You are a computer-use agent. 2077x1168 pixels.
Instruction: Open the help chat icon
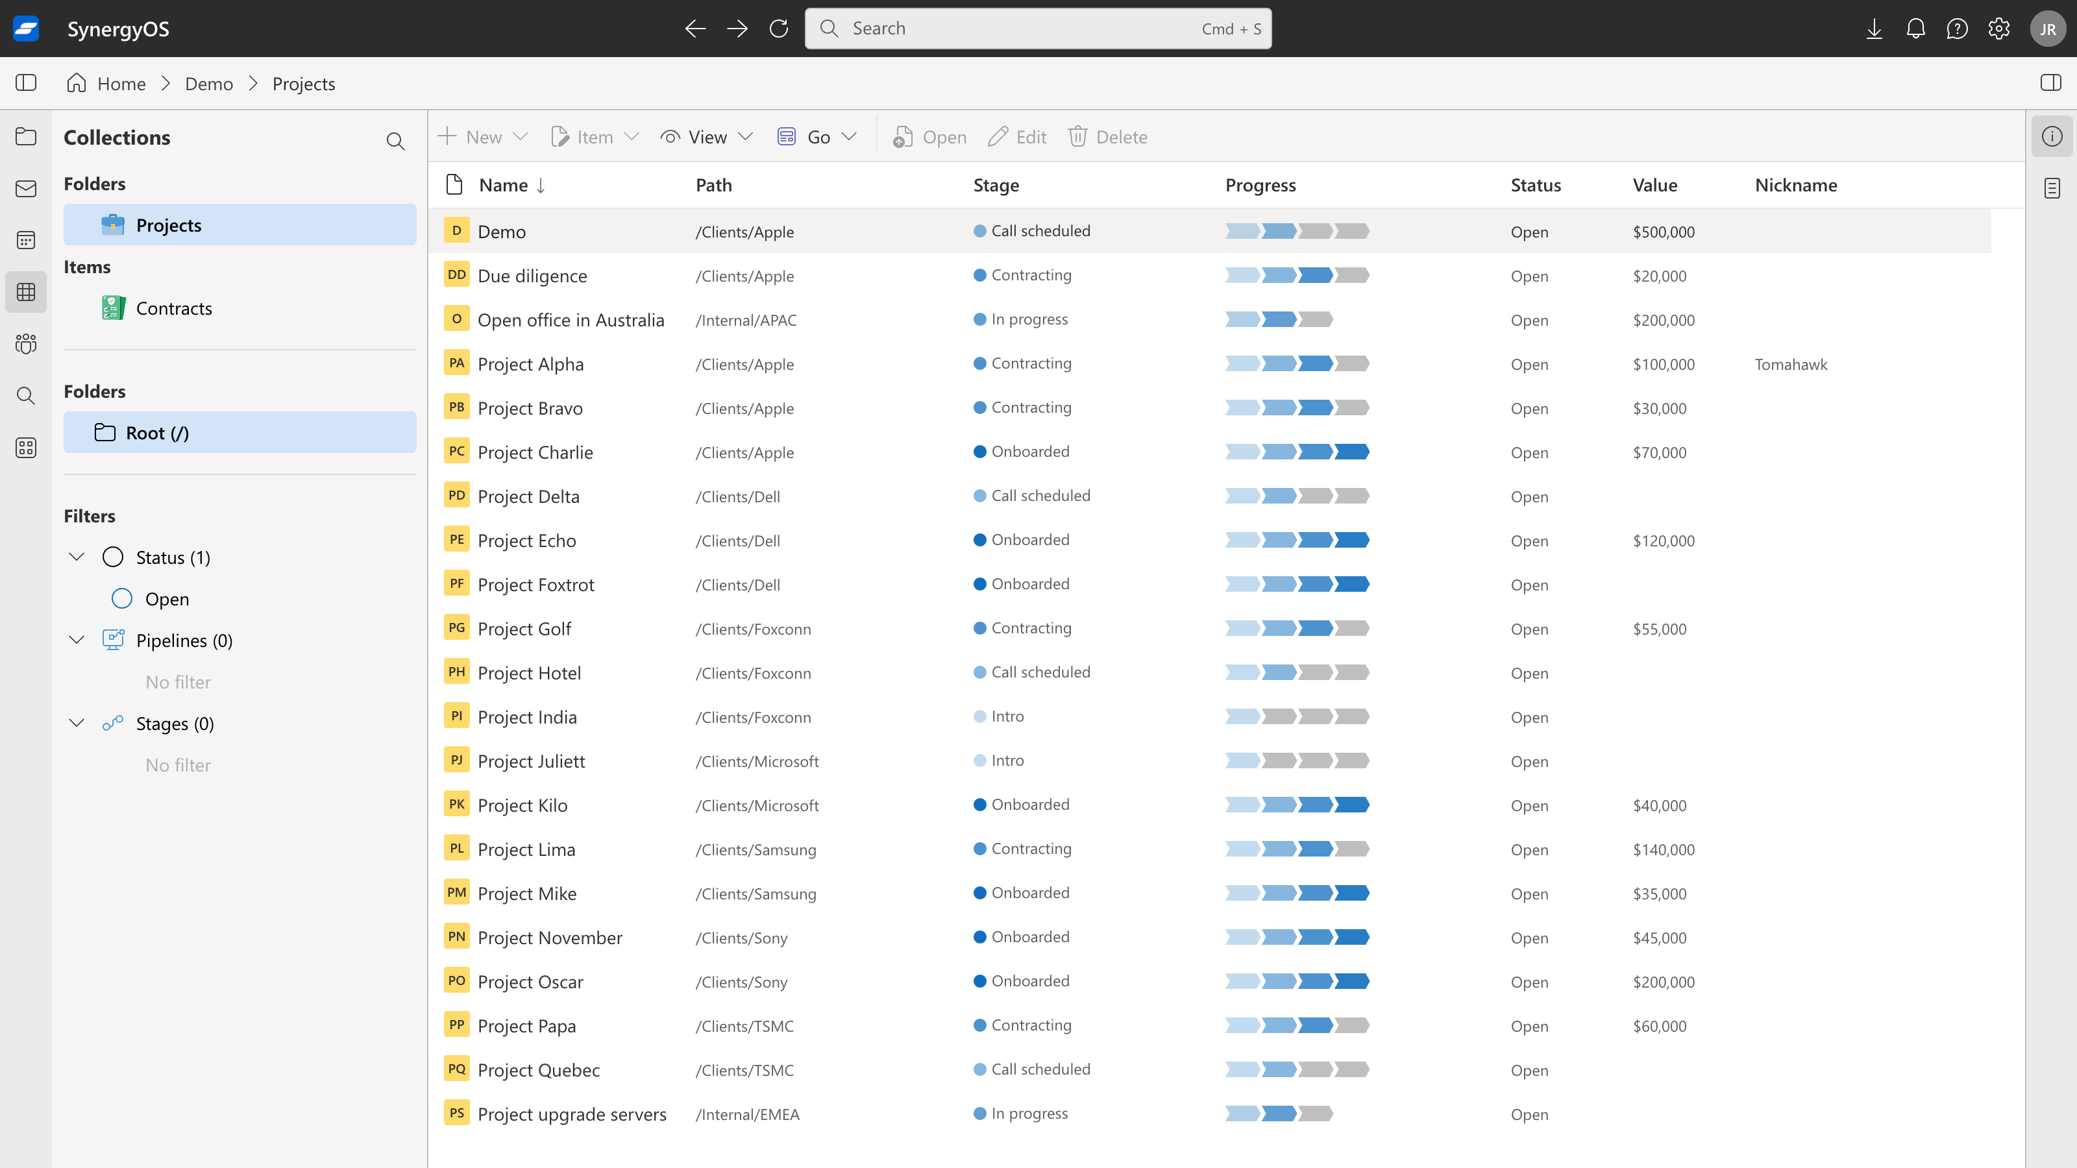1957,29
